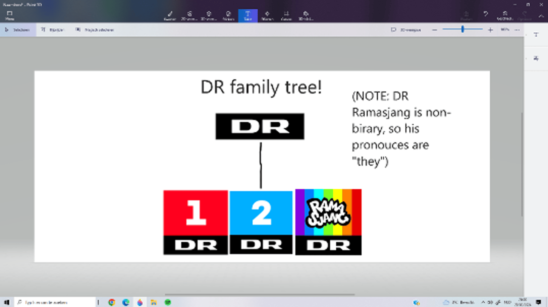Switch to the Text tool tab
The image size is (548, 307).
248,15
